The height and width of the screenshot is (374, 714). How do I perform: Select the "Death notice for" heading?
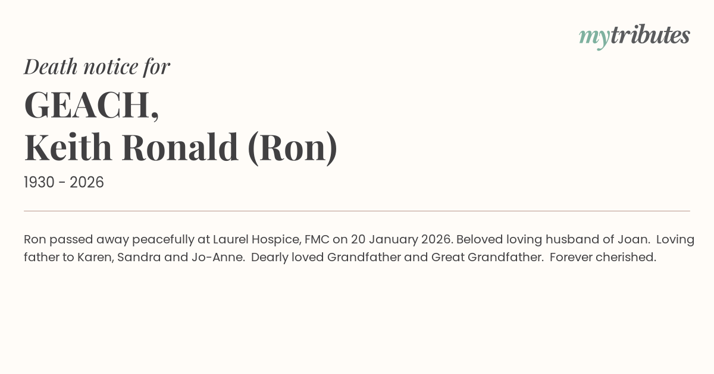pos(97,66)
